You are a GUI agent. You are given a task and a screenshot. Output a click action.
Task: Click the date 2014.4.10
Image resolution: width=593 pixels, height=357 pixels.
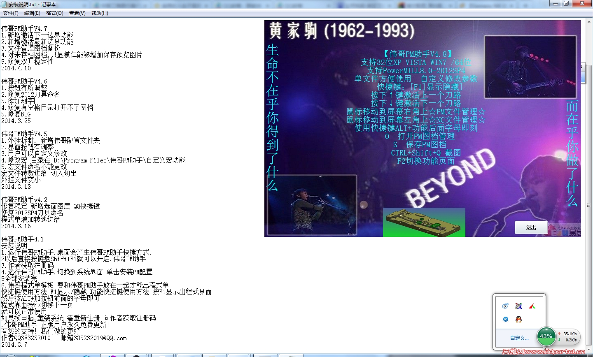16,68
